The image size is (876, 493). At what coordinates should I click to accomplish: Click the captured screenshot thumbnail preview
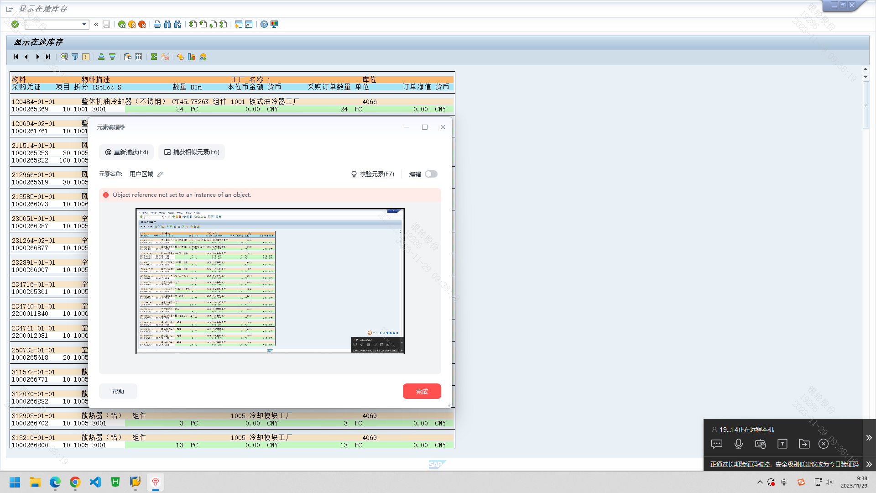tap(270, 281)
